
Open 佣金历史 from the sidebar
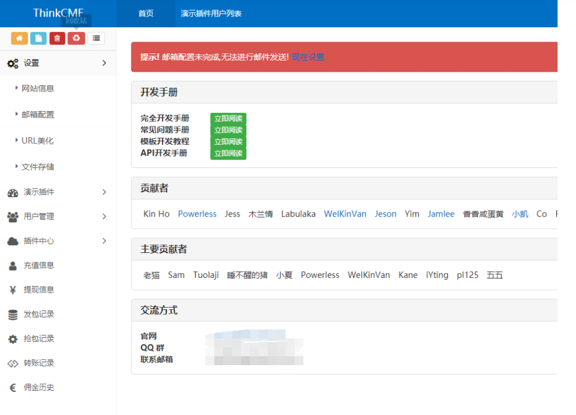(x=39, y=387)
